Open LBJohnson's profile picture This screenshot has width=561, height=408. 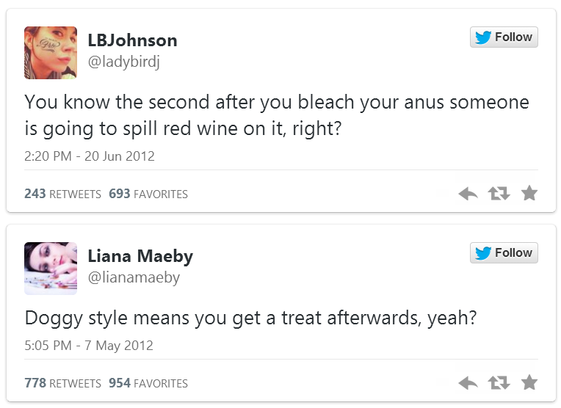pos(51,53)
